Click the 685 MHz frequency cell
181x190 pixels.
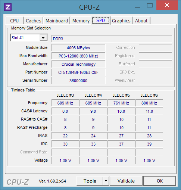(x=93, y=103)
